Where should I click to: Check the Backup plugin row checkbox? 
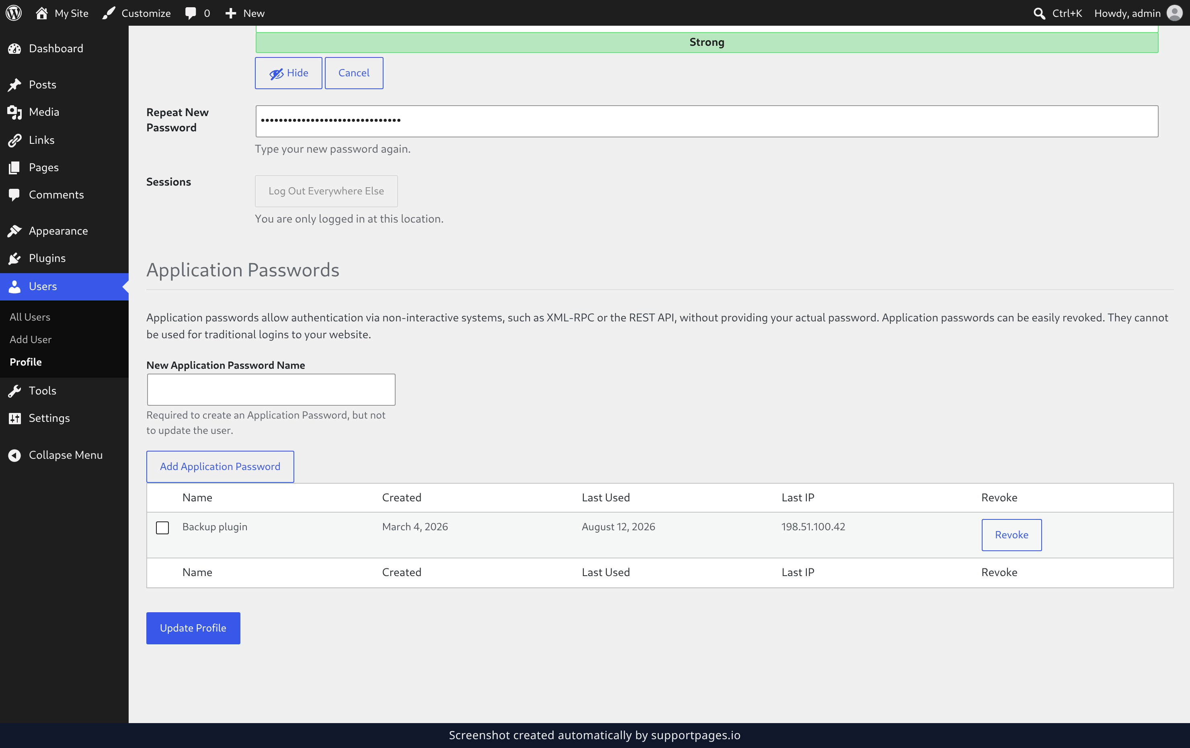(162, 527)
